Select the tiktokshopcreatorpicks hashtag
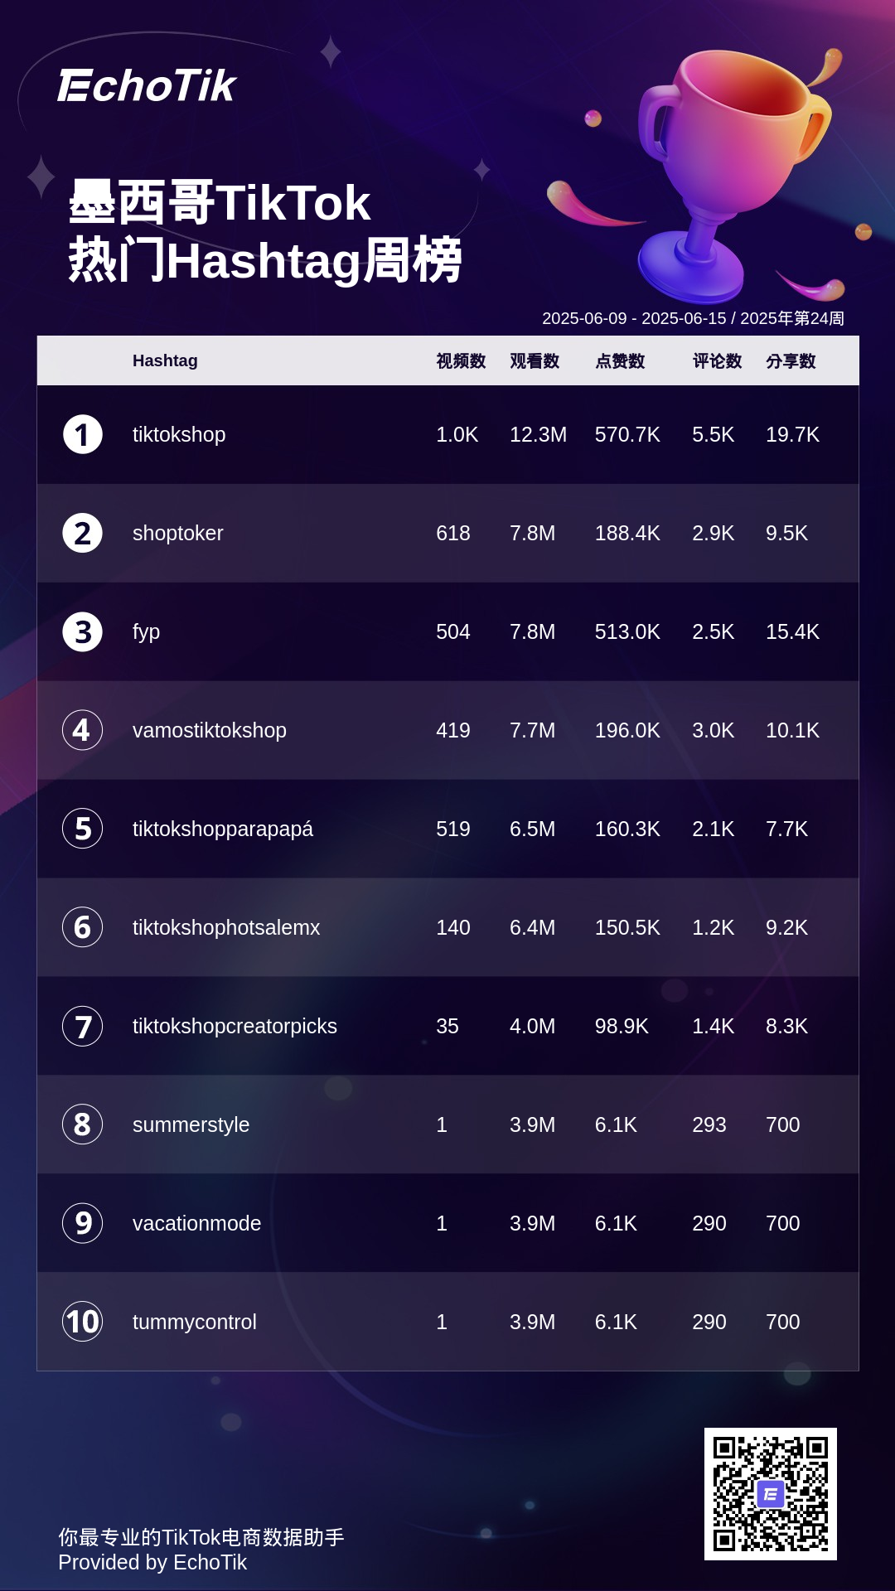The height and width of the screenshot is (1591, 895). (235, 1026)
